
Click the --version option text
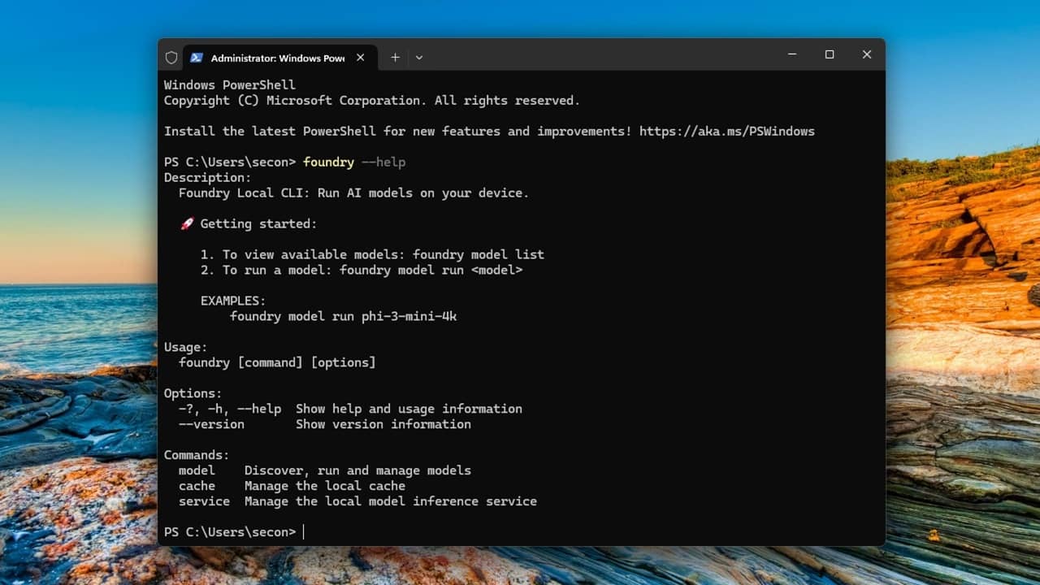pos(211,424)
